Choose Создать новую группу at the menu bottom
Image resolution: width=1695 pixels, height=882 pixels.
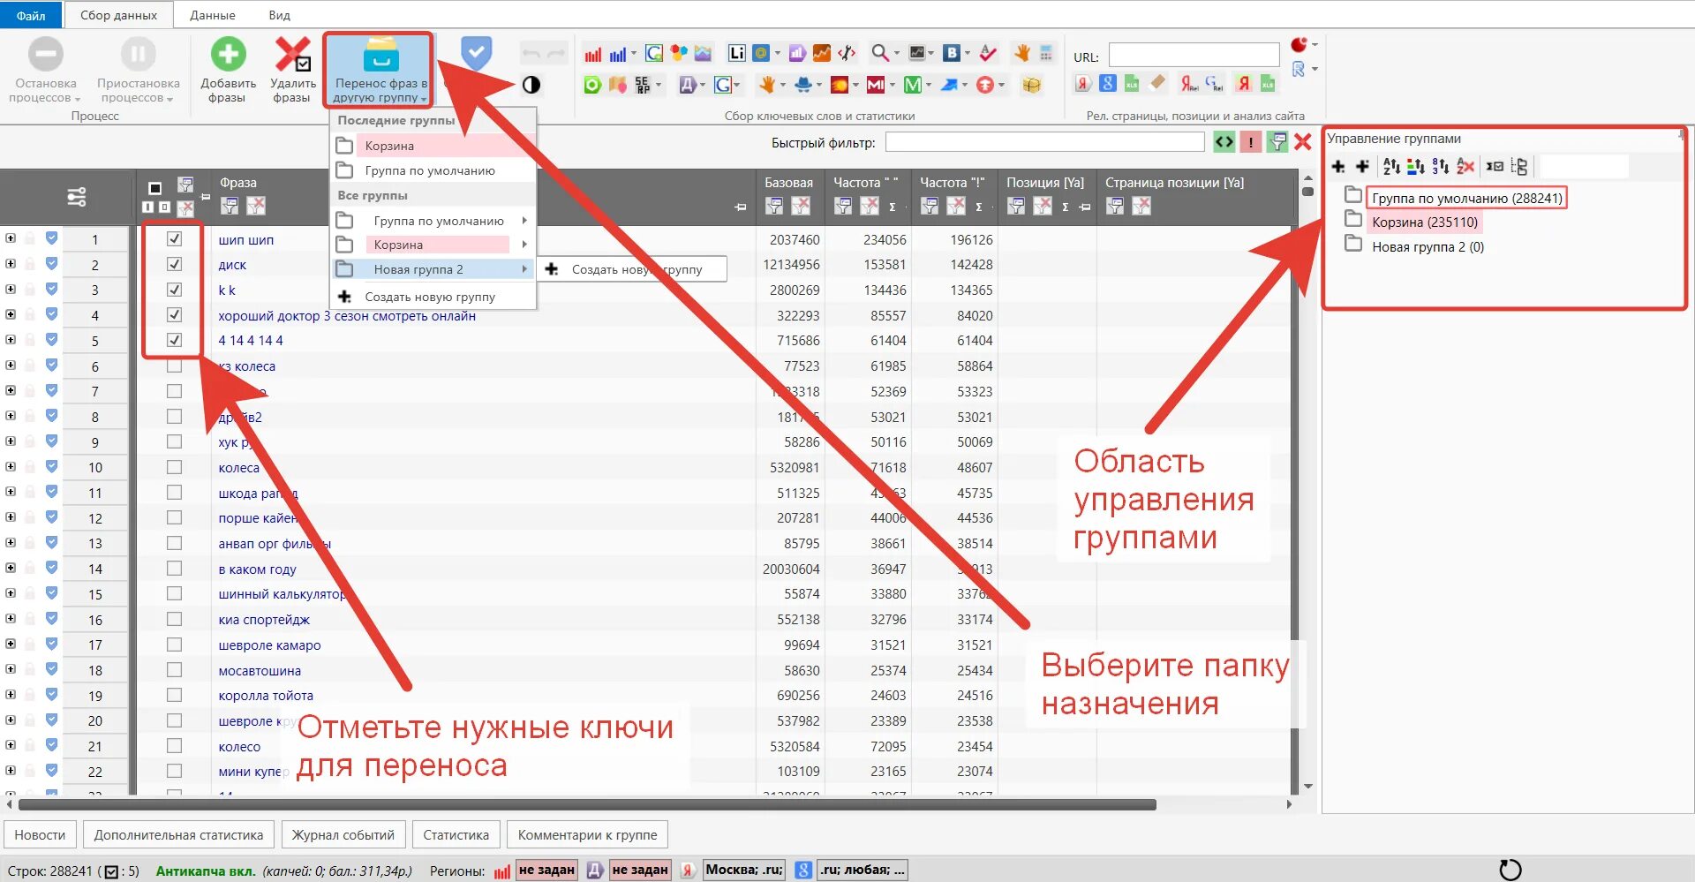(433, 297)
